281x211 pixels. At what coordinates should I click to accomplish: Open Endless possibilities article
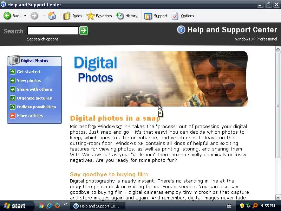(37, 107)
